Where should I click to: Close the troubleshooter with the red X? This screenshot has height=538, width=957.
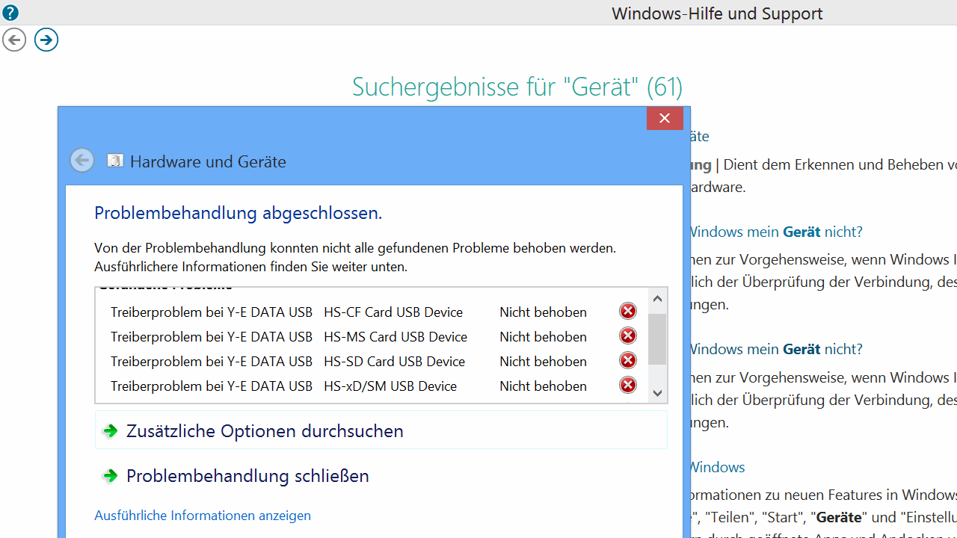point(665,118)
